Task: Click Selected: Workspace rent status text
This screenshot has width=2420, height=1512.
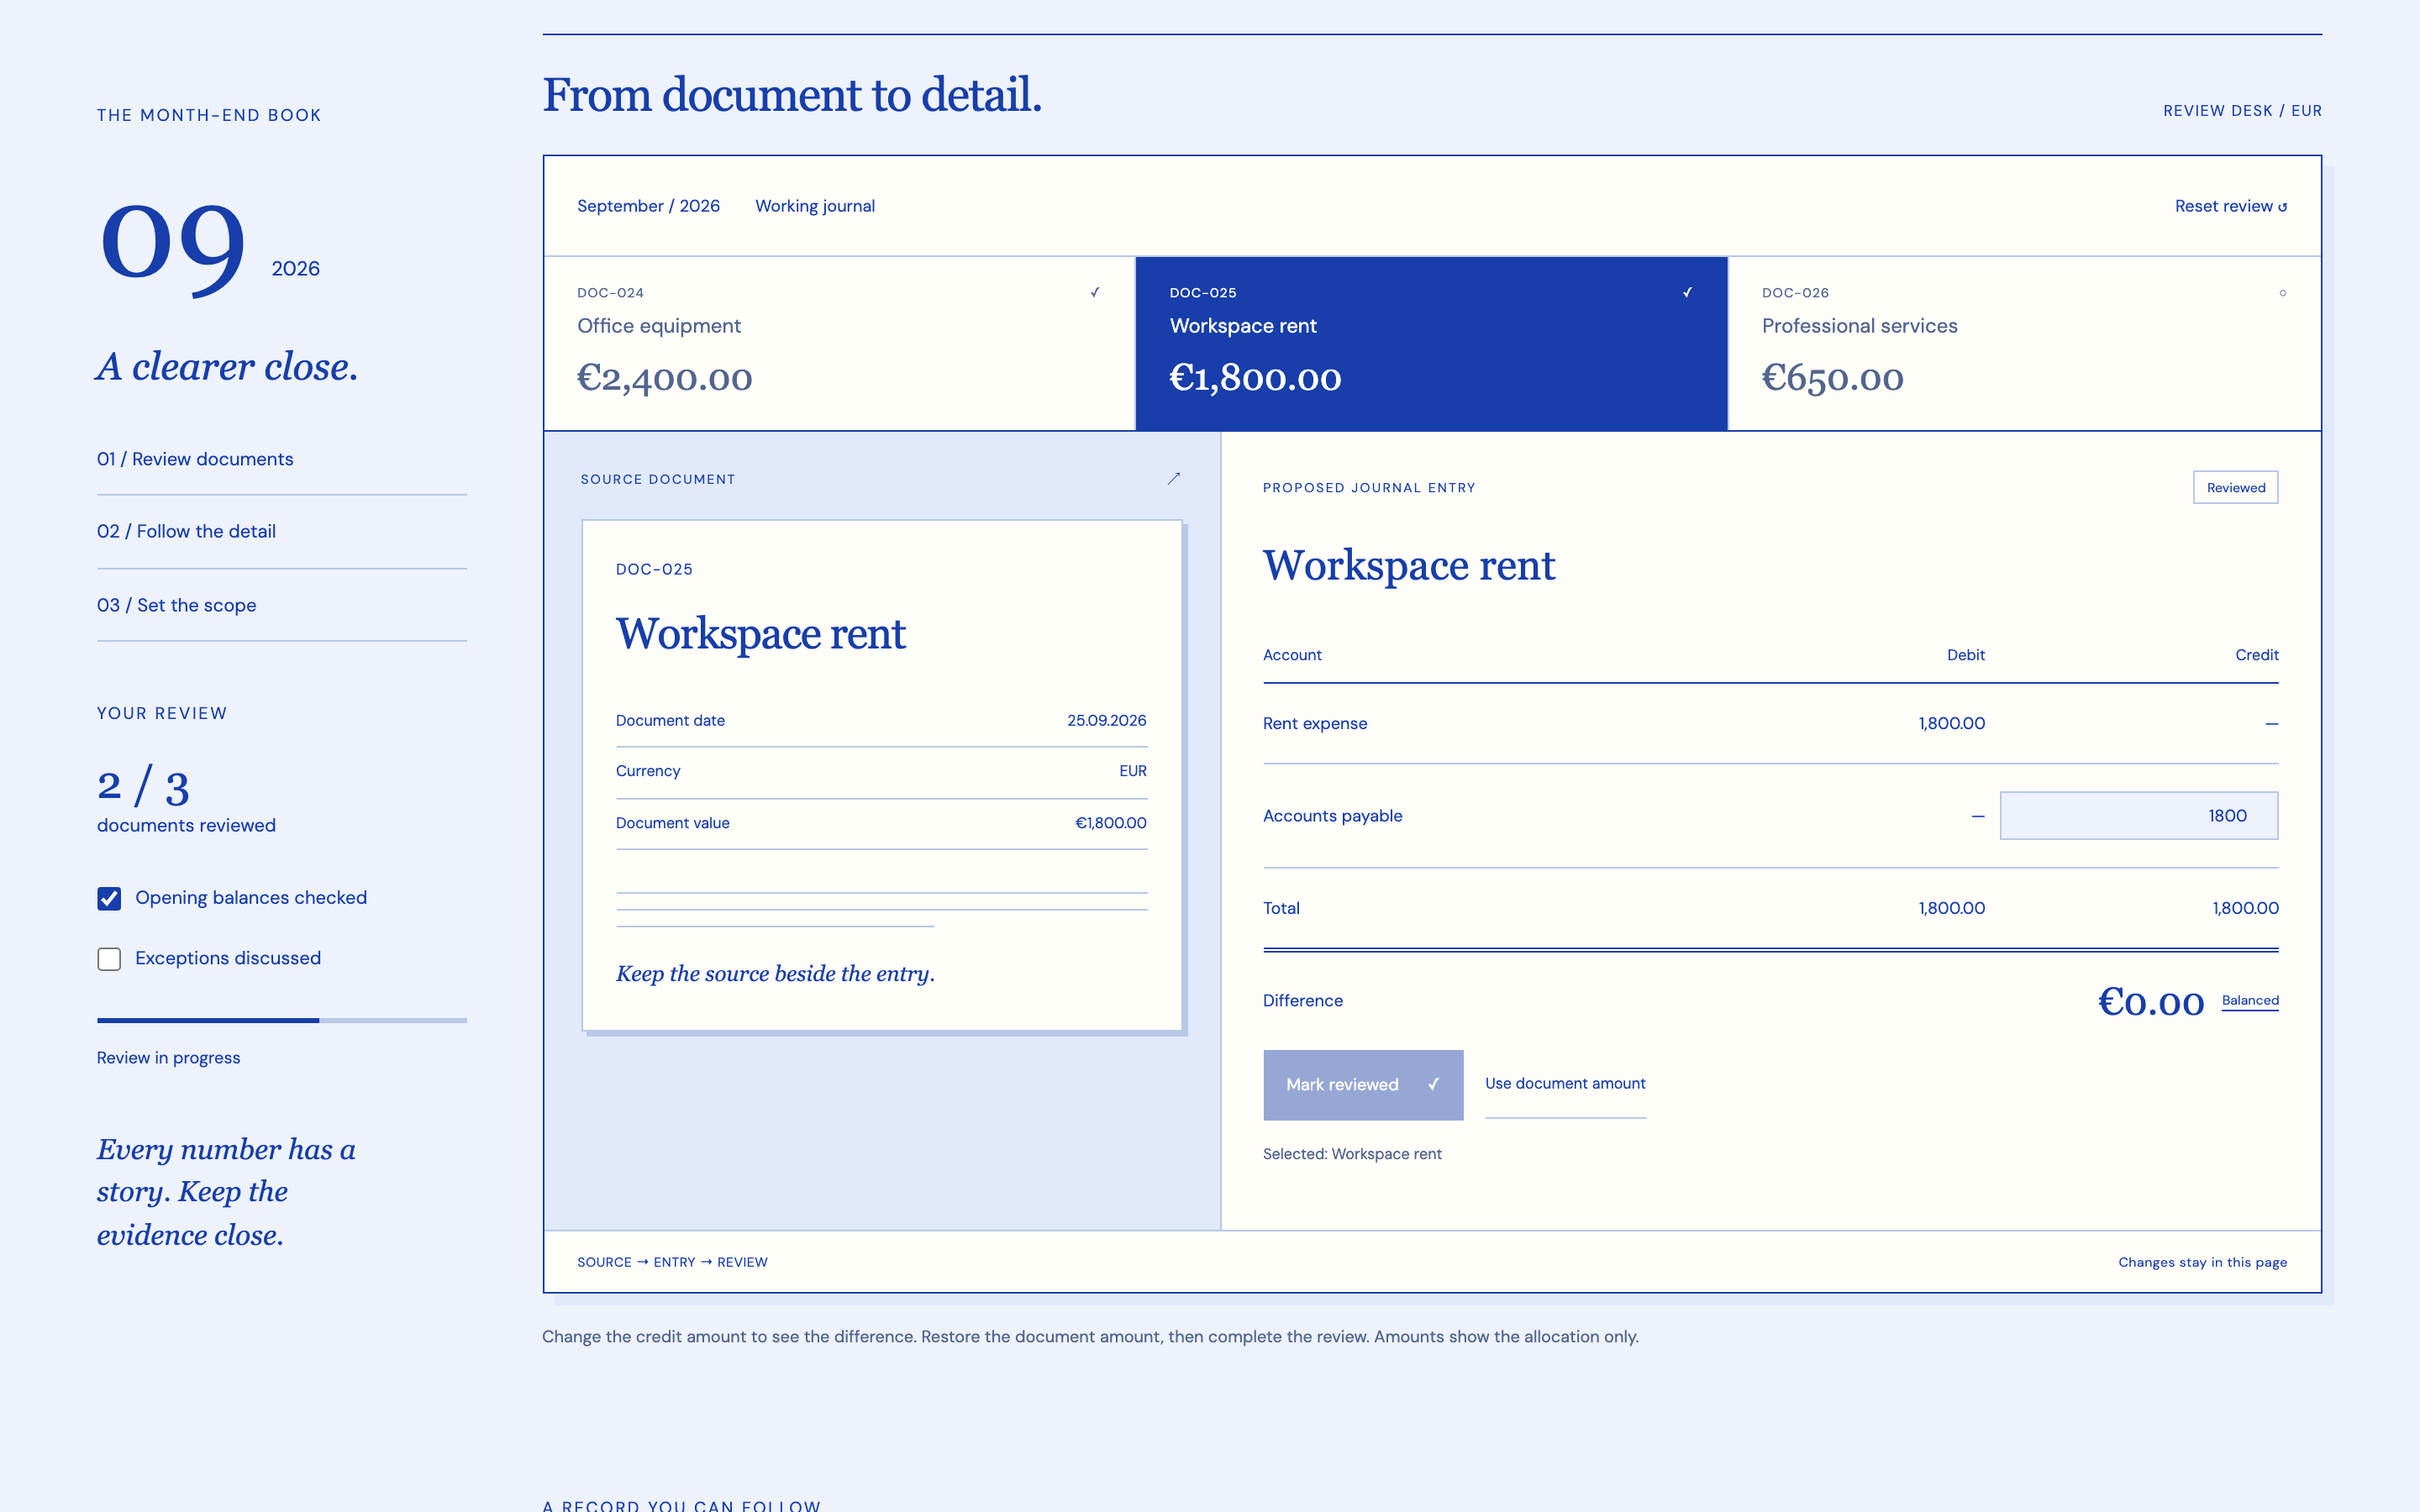Action: [1352, 1153]
